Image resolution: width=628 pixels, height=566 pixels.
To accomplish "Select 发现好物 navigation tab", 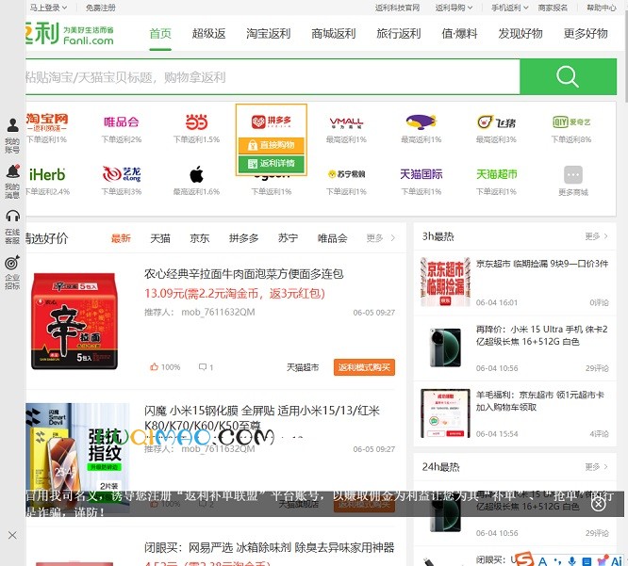I will click(x=521, y=34).
